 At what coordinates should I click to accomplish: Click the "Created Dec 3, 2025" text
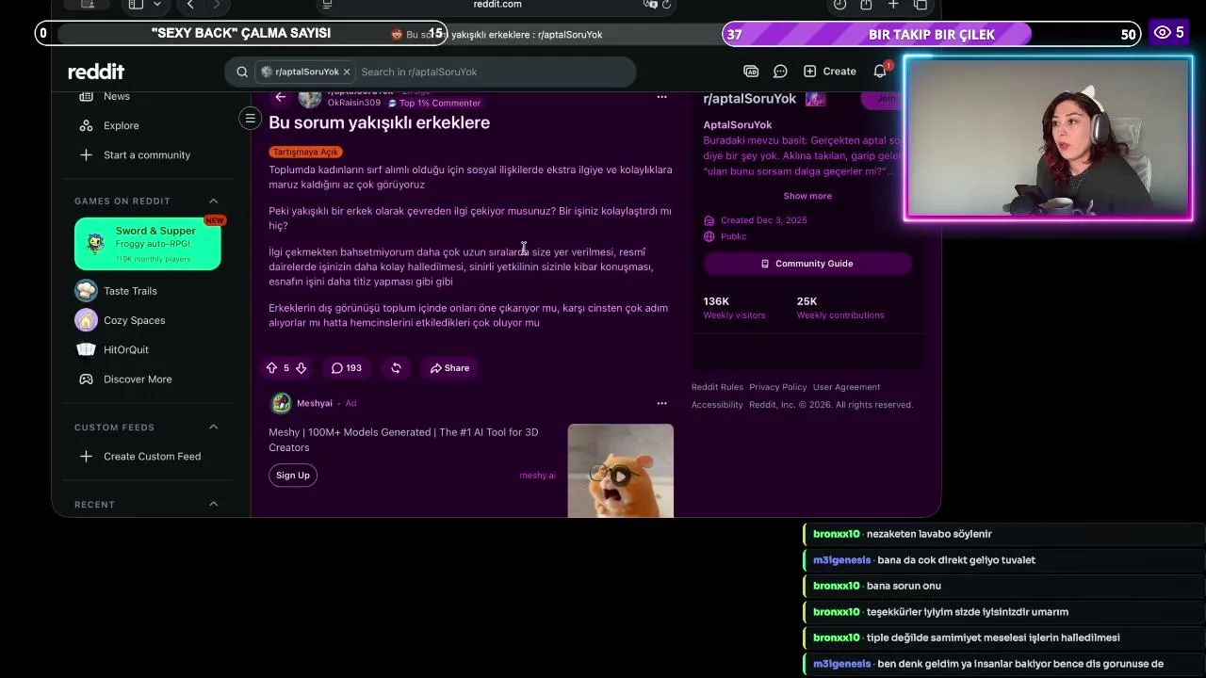tap(763, 220)
